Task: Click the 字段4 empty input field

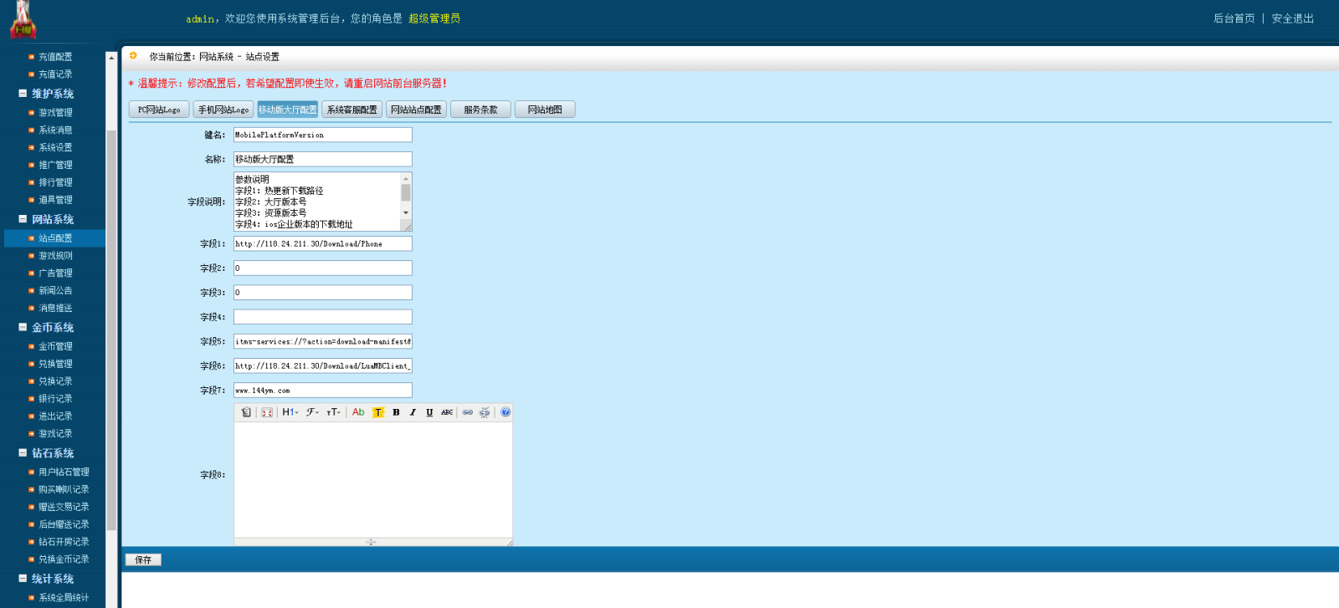Action: (322, 317)
